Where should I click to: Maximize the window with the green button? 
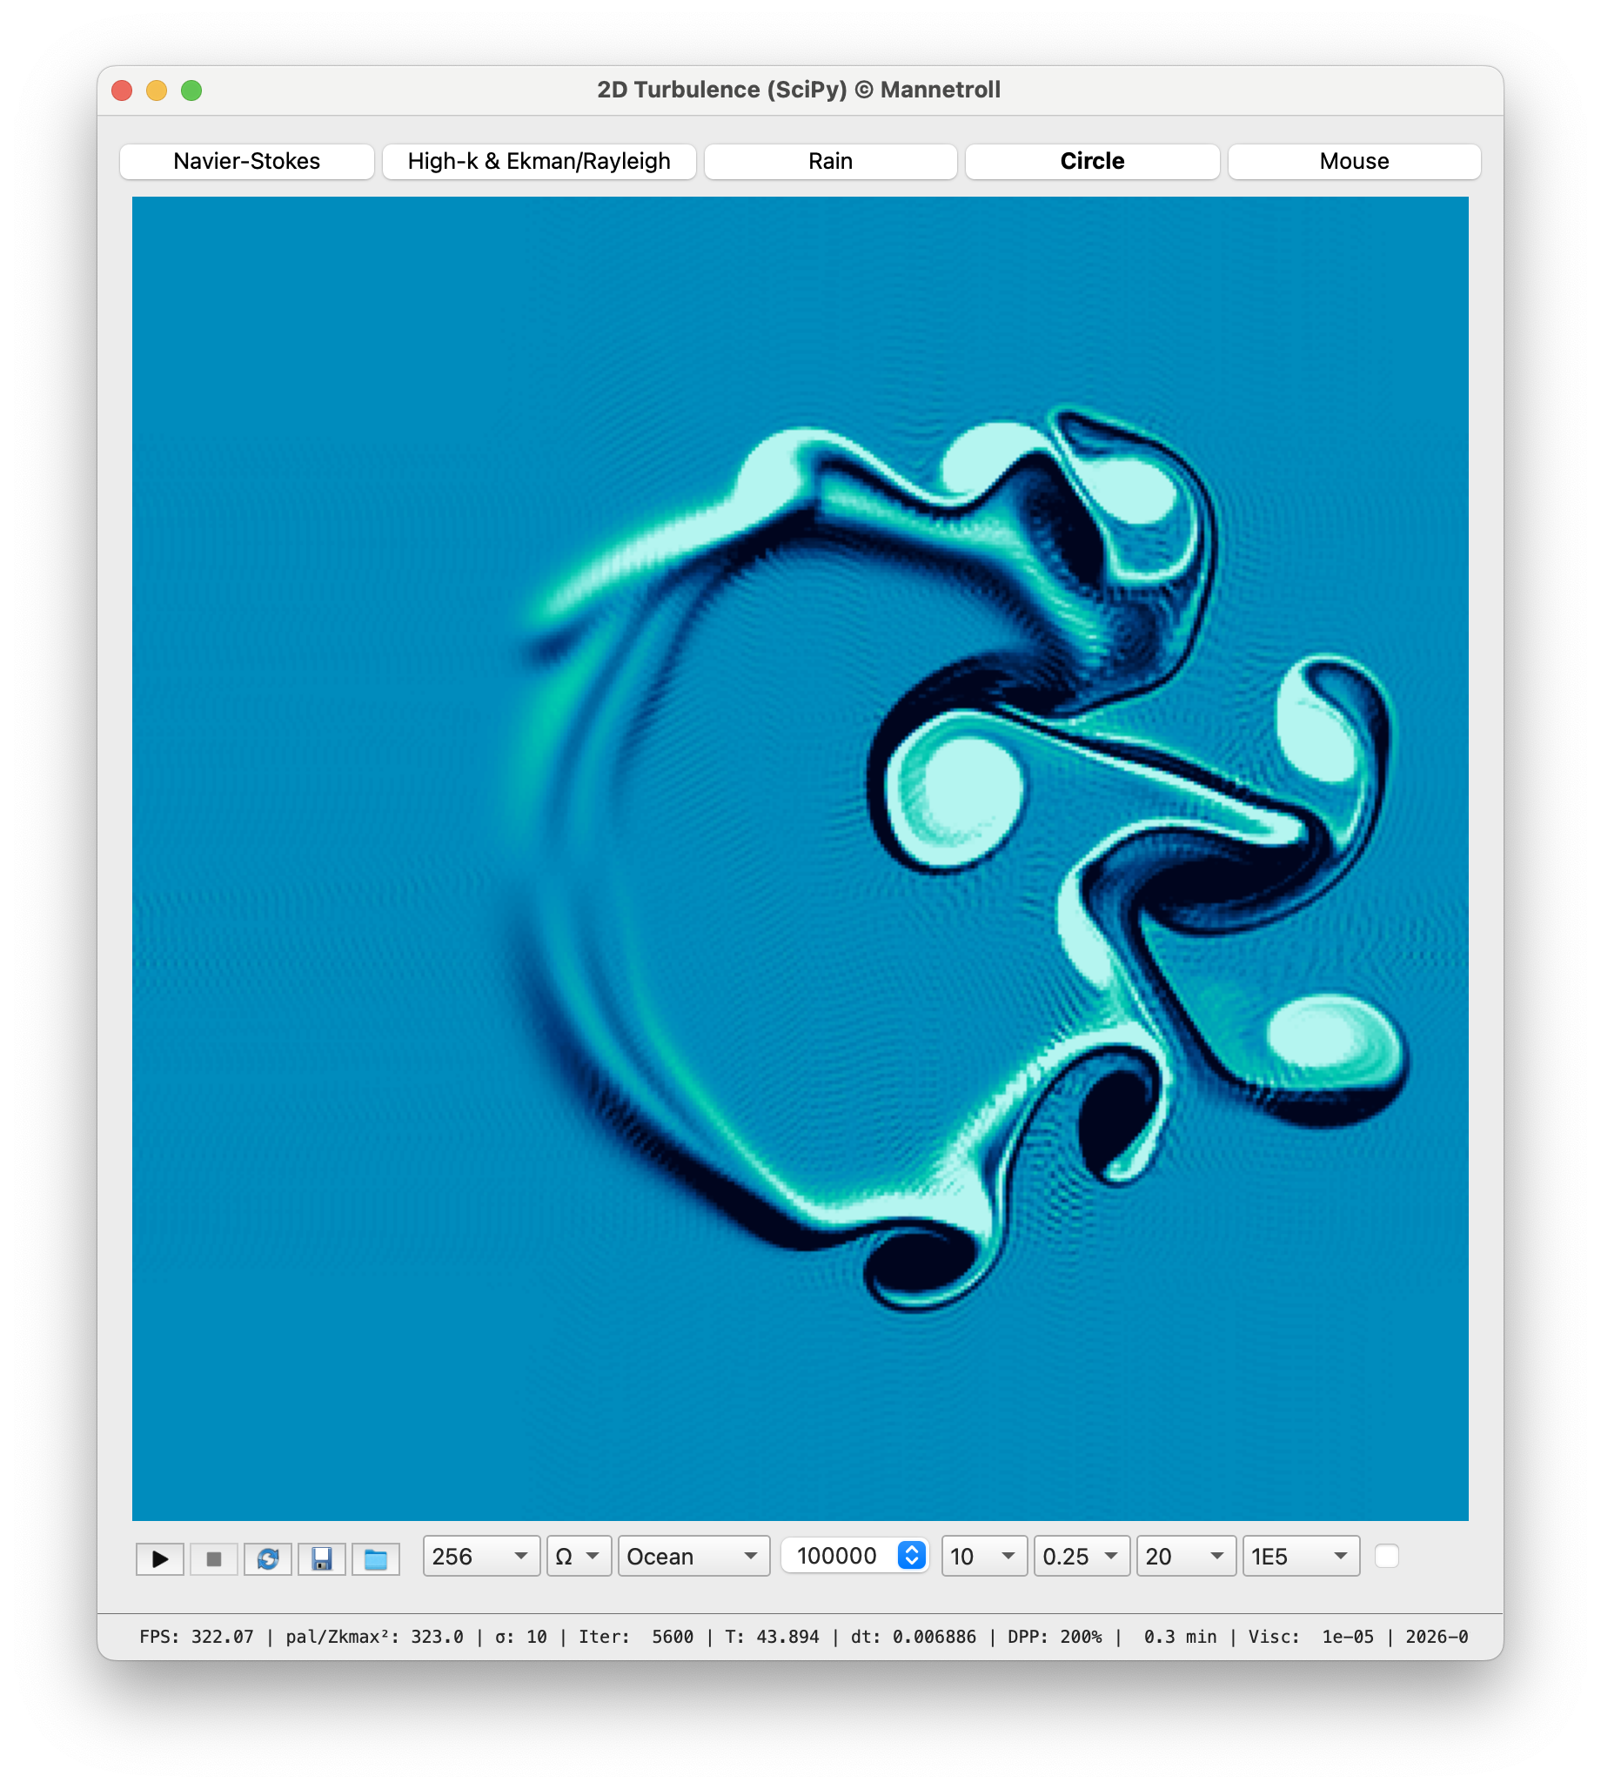tap(191, 90)
